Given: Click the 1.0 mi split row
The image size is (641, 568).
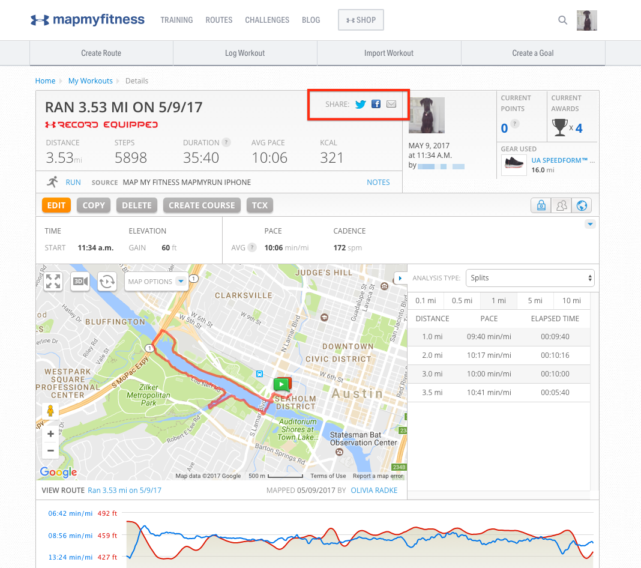Looking at the screenshot, I should click(x=499, y=337).
